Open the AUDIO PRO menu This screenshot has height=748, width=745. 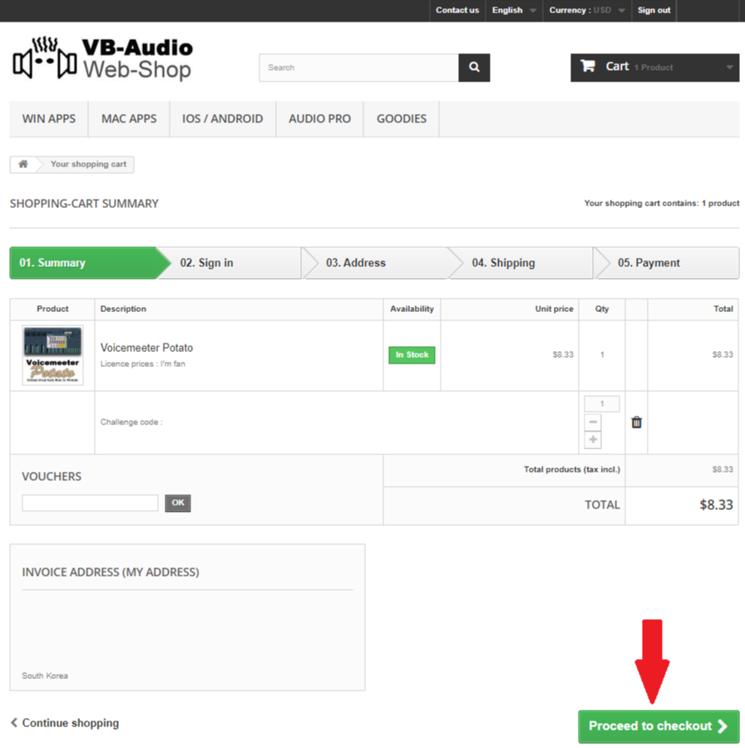[x=319, y=119]
